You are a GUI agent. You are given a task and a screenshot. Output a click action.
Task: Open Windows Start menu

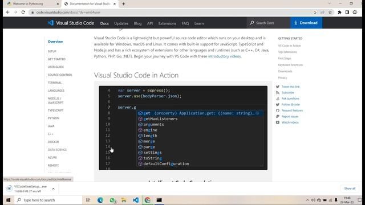point(8,200)
